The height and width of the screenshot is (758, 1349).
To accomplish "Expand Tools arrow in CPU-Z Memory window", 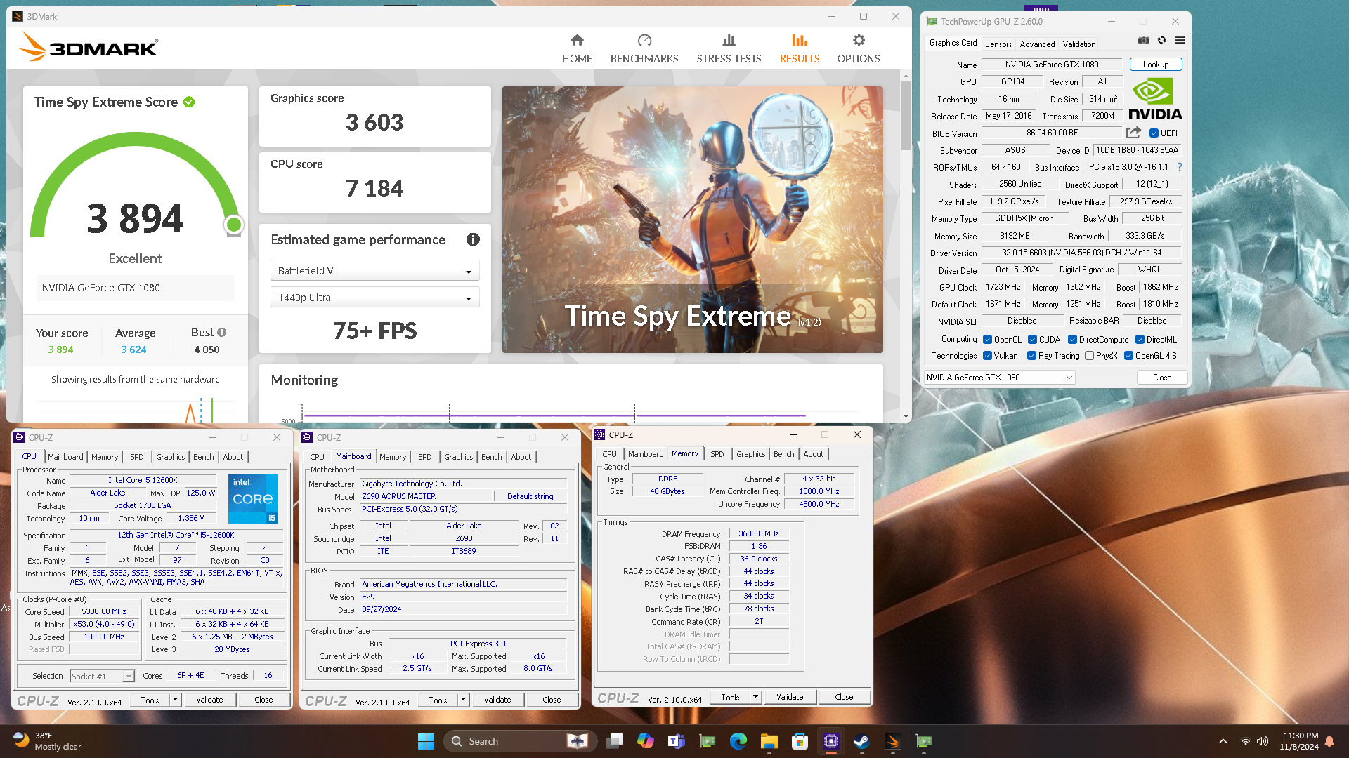I will click(x=755, y=697).
